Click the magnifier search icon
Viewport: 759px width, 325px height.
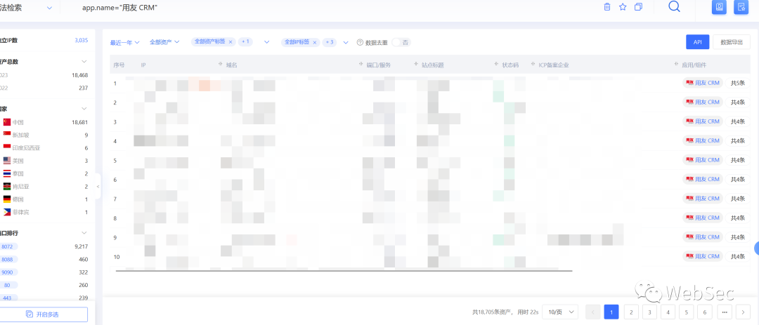[674, 6]
